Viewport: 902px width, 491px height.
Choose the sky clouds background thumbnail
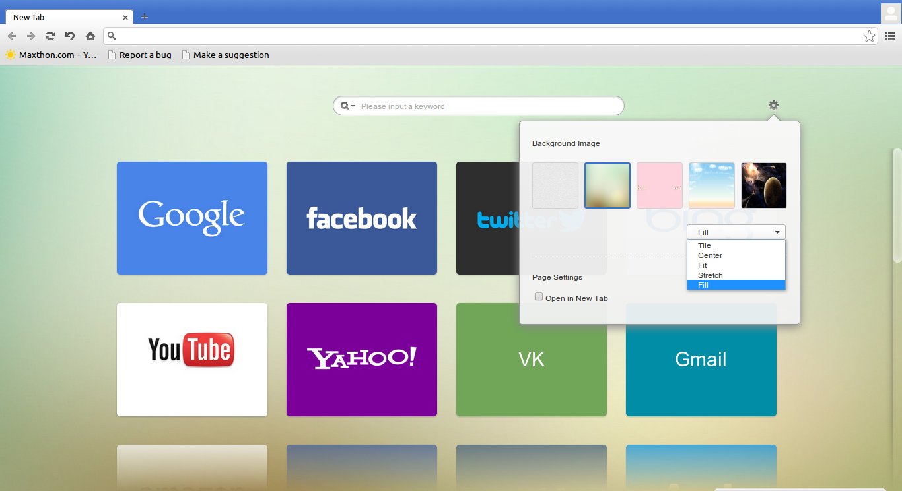click(x=712, y=185)
